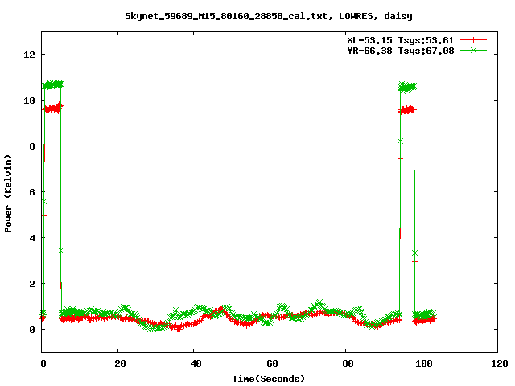The image size is (515, 386).
Task: Click the x-axis tick label 60
Action: [x=272, y=363]
